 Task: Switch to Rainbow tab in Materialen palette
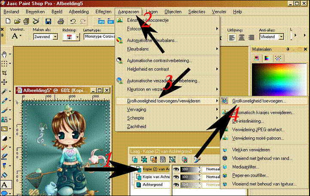pyautogui.click(x=267, y=58)
